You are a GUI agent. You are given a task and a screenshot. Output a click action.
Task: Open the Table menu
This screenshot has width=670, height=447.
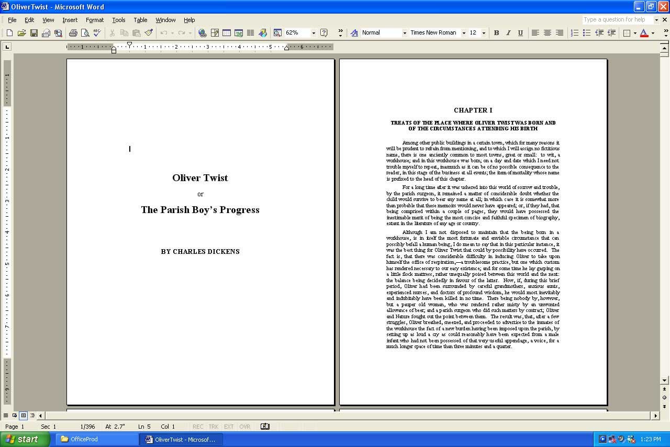click(x=140, y=20)
